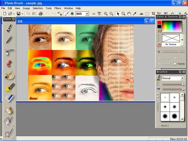Click the zoom out magnifier icon

point(111,14)
